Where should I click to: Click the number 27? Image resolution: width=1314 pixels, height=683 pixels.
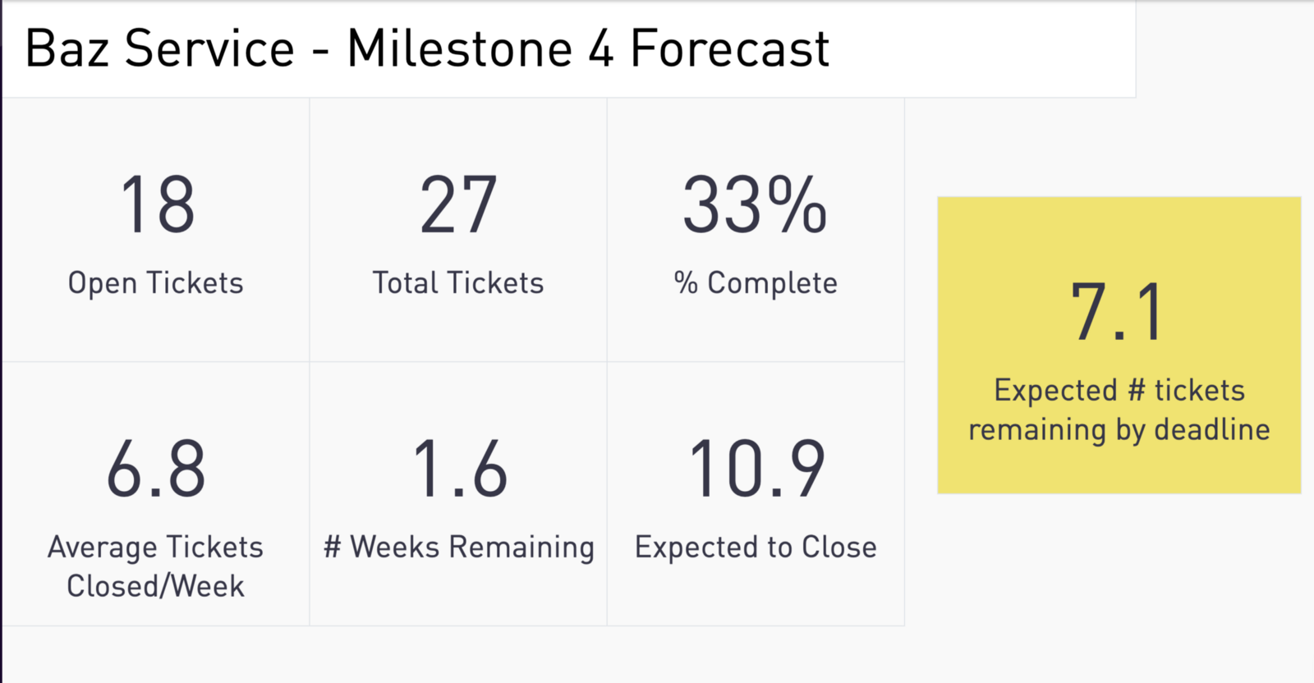pyautogui.click(x=458, y=204)
